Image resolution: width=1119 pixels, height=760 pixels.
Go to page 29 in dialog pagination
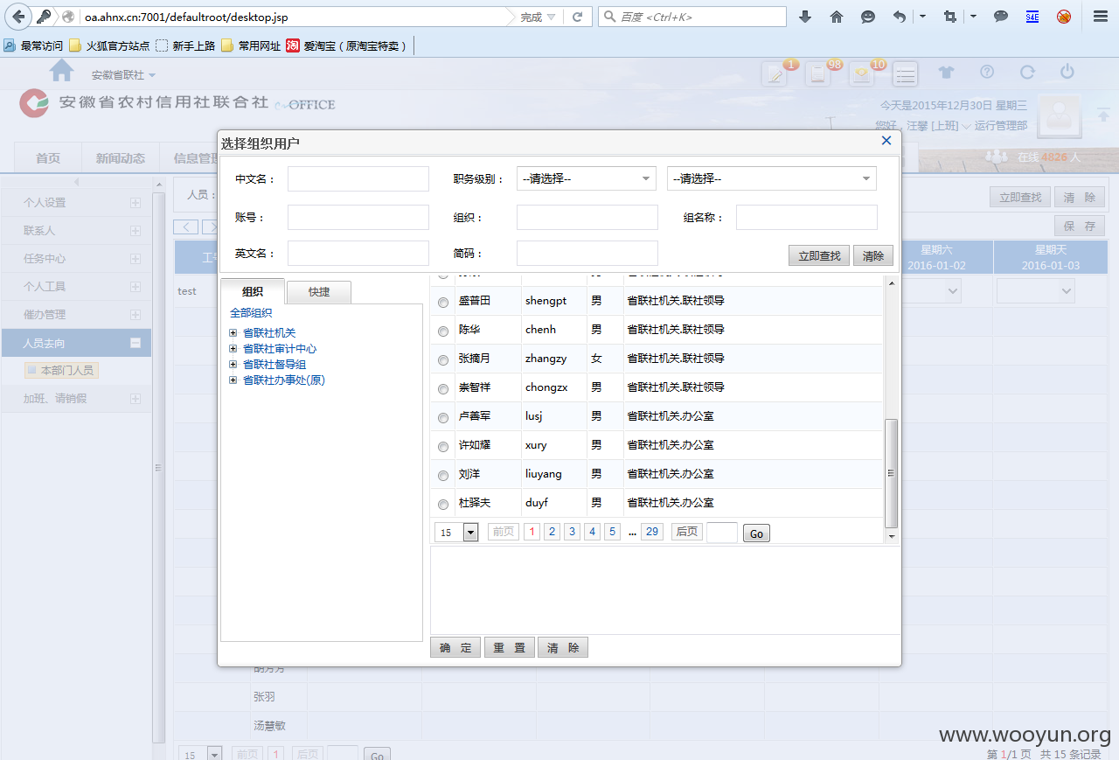(651, 532)
